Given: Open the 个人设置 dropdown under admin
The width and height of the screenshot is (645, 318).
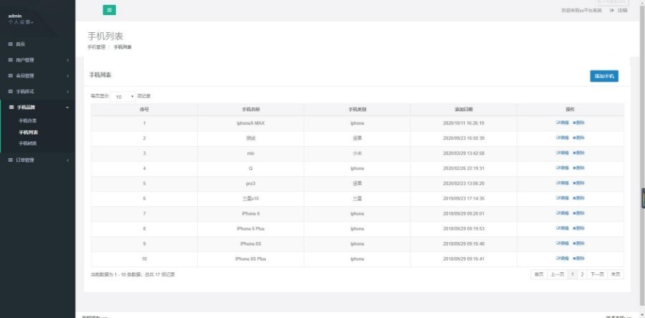Looking at the screenshot, I should click(21, 22).
